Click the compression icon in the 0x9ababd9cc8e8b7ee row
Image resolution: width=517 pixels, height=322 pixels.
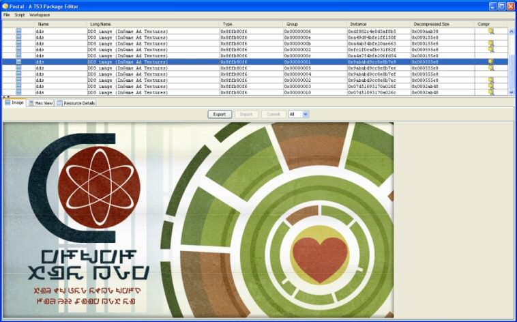(491, 68)
